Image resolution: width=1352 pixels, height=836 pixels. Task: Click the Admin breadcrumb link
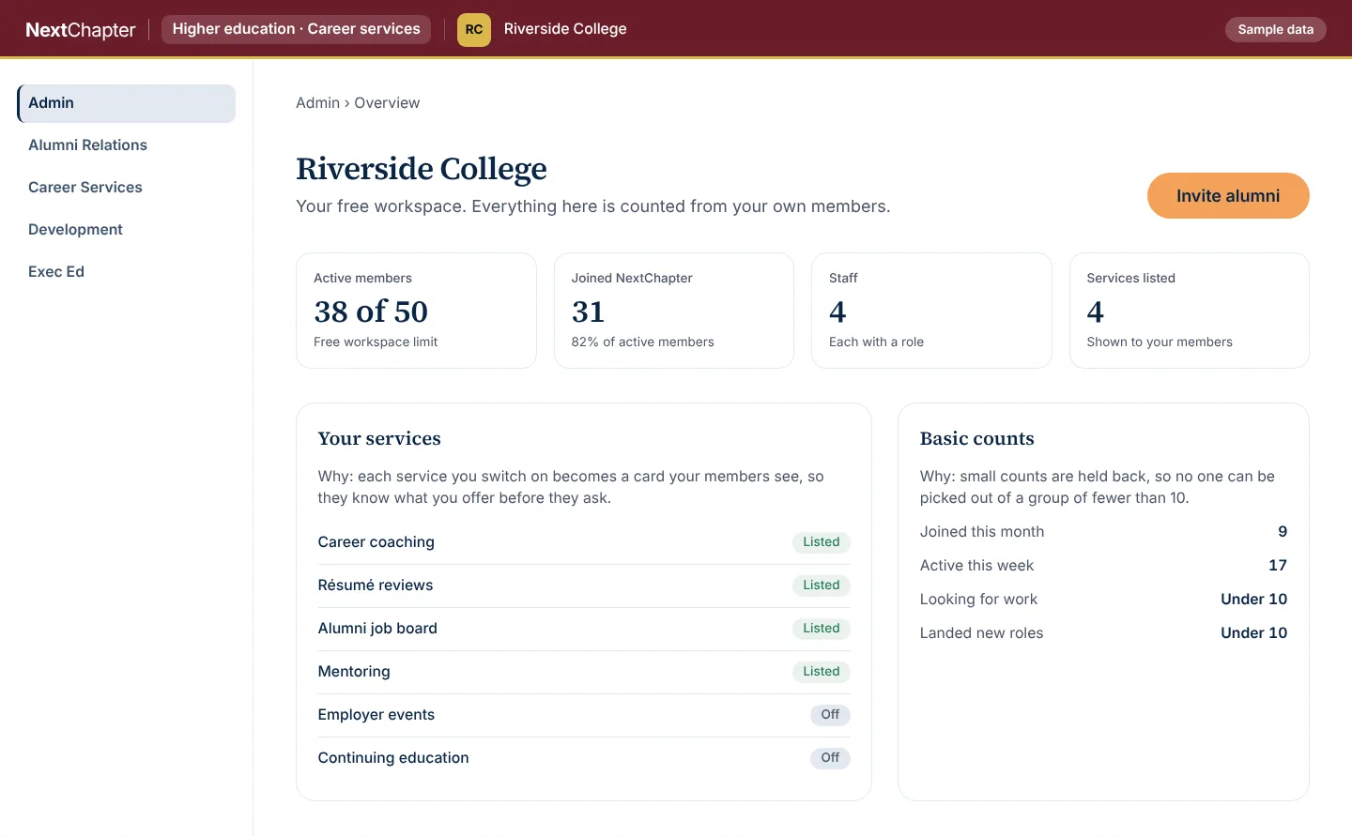(317, 103)
